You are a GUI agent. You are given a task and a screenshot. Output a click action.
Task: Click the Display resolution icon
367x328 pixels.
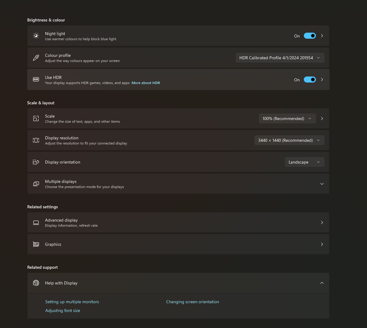tap(36, 140)
